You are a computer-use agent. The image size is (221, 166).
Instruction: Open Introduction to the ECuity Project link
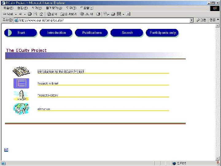point(60,72)
